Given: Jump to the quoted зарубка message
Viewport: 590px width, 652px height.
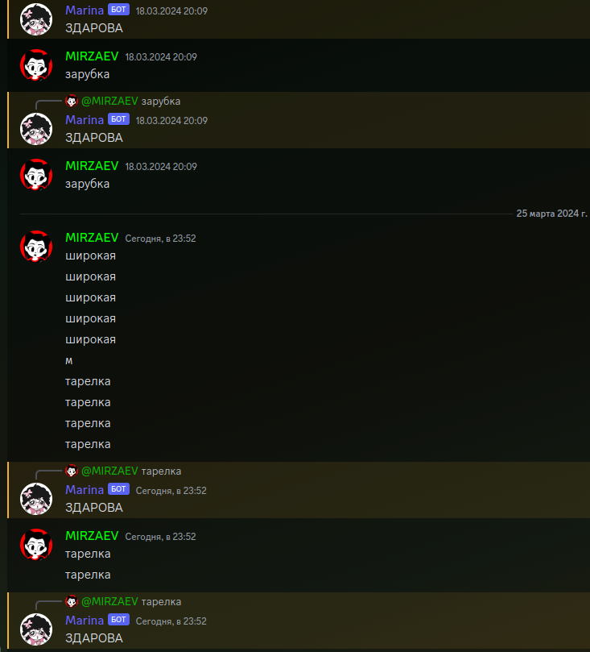Looking at the screenshot, I should click(161, 101).
